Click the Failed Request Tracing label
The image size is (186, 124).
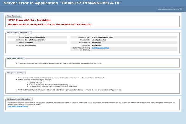[82, 49]
